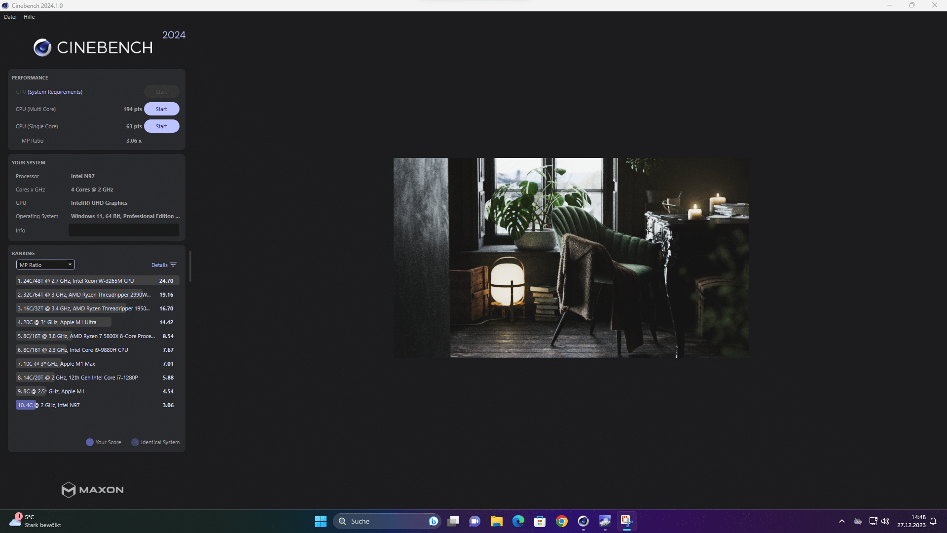Show hidden system tray icons chevron
Viewport: 947px width, 533px height.
point(841,521)
